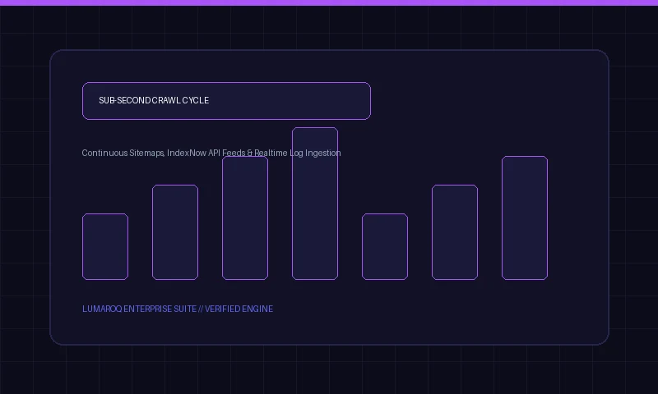658x394 pixels.
Task: Click the SUB-SECOND CRAWL CYCLE badge
Action: point(227,101)
